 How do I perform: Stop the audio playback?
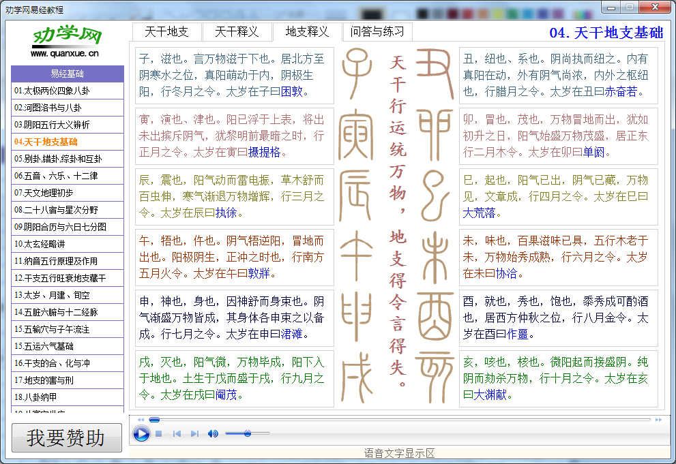[x=158, y=433]
